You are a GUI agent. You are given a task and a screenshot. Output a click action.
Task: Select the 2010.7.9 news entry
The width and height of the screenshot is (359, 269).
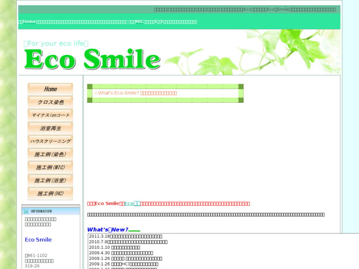[x=128, y=242]
